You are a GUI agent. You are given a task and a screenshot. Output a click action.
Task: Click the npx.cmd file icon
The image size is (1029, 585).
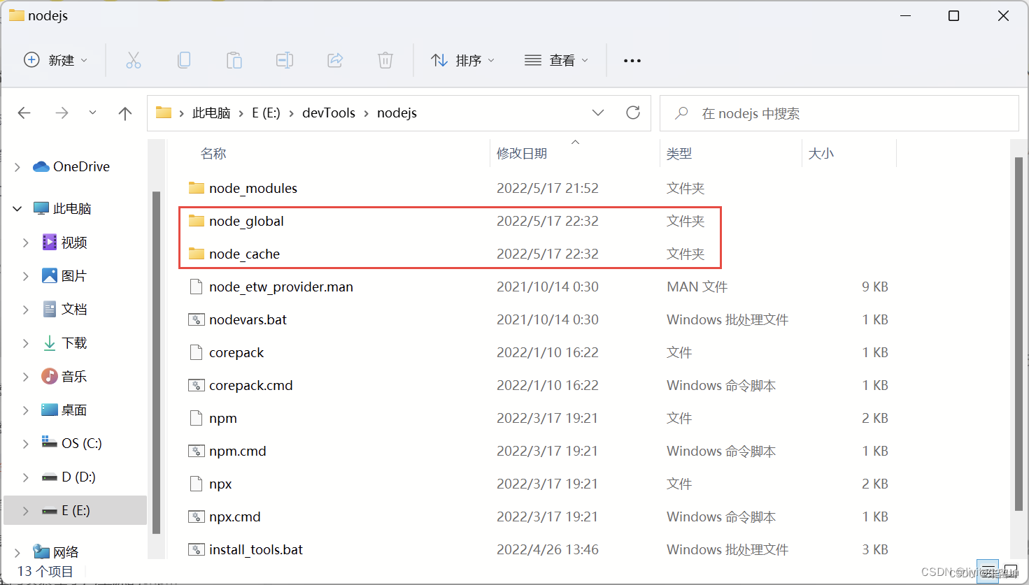point(197,517)
